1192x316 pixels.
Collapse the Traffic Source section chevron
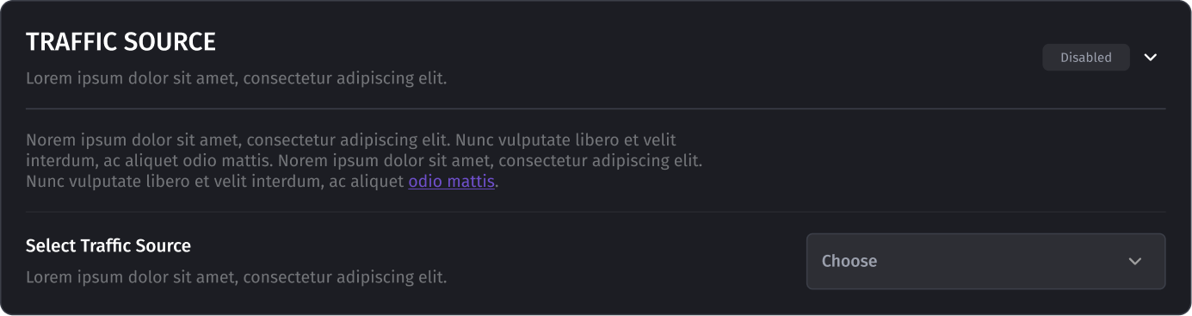click(x=1151, y=58)
